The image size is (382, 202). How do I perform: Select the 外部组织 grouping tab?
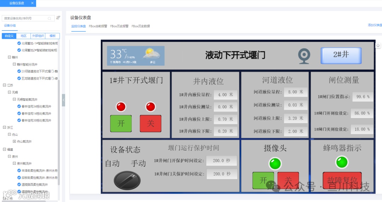click(38, 36)
